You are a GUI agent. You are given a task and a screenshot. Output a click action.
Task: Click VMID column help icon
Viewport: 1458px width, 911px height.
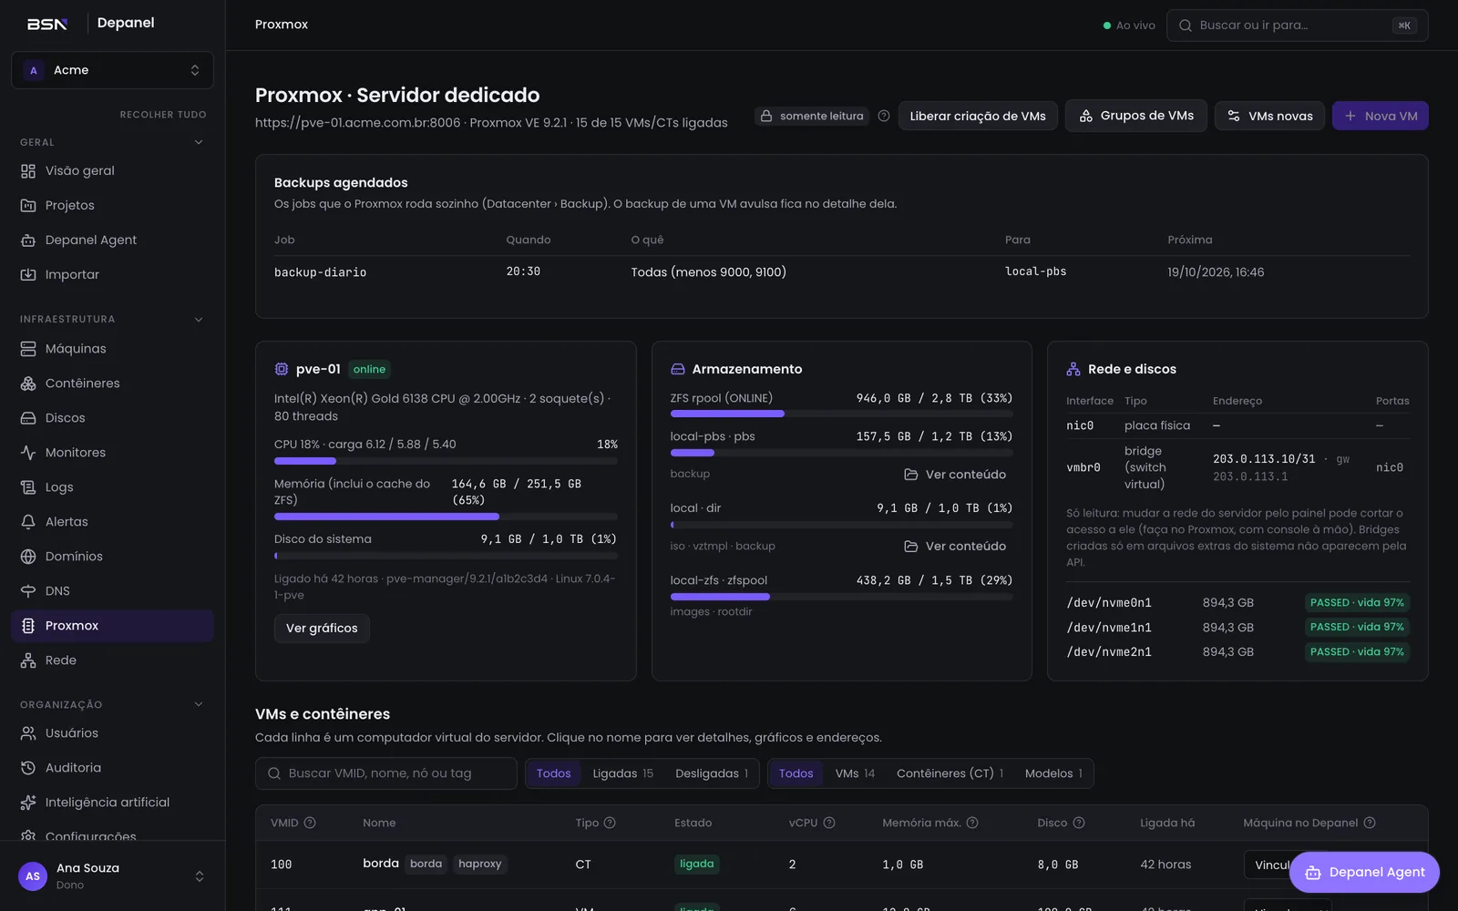click(x=310, y=823)
